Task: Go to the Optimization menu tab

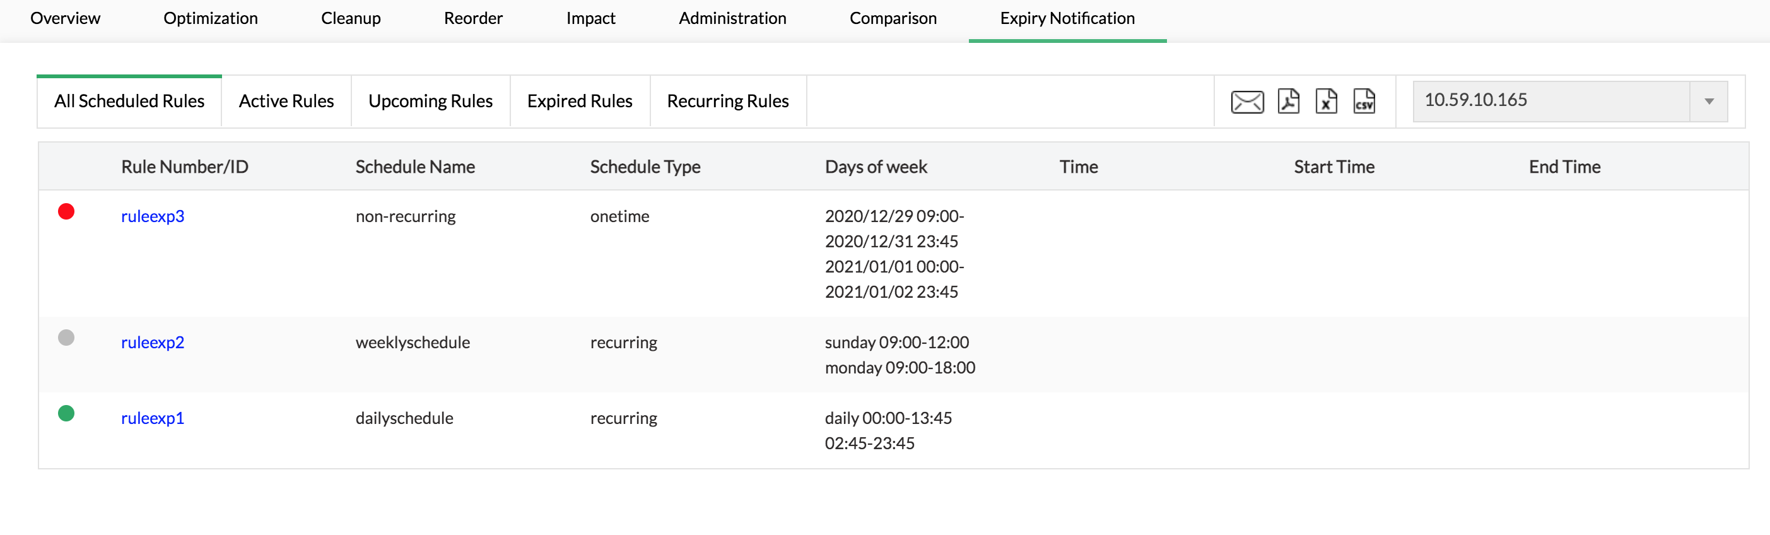Action: [210, 18]
